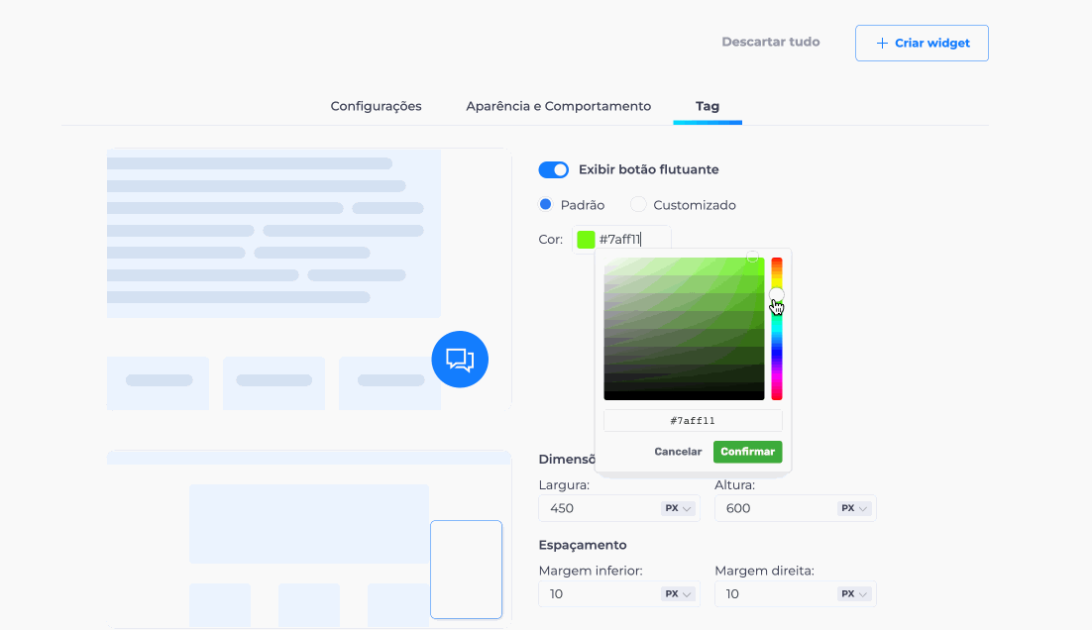Open the Margem inferior PX unit dropdown
The width and height of the screenshot is (1092, 630).
tap(678, 593)
